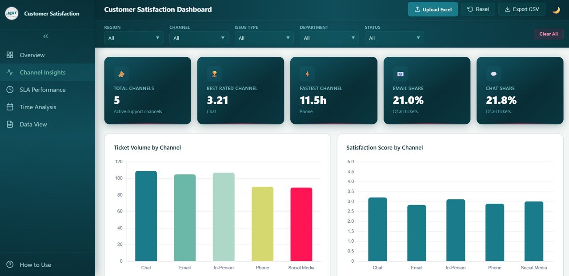Collapse the sidebar with the double chevron
Viewport: 569px width, 276px height.
45,36
